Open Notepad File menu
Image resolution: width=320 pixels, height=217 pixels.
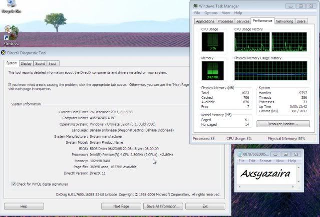pyautogui.click(x=241, y=161)
